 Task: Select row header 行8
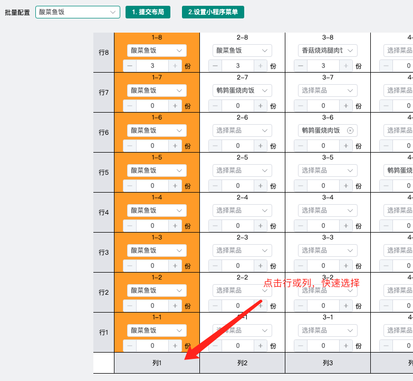pos(104,52)
